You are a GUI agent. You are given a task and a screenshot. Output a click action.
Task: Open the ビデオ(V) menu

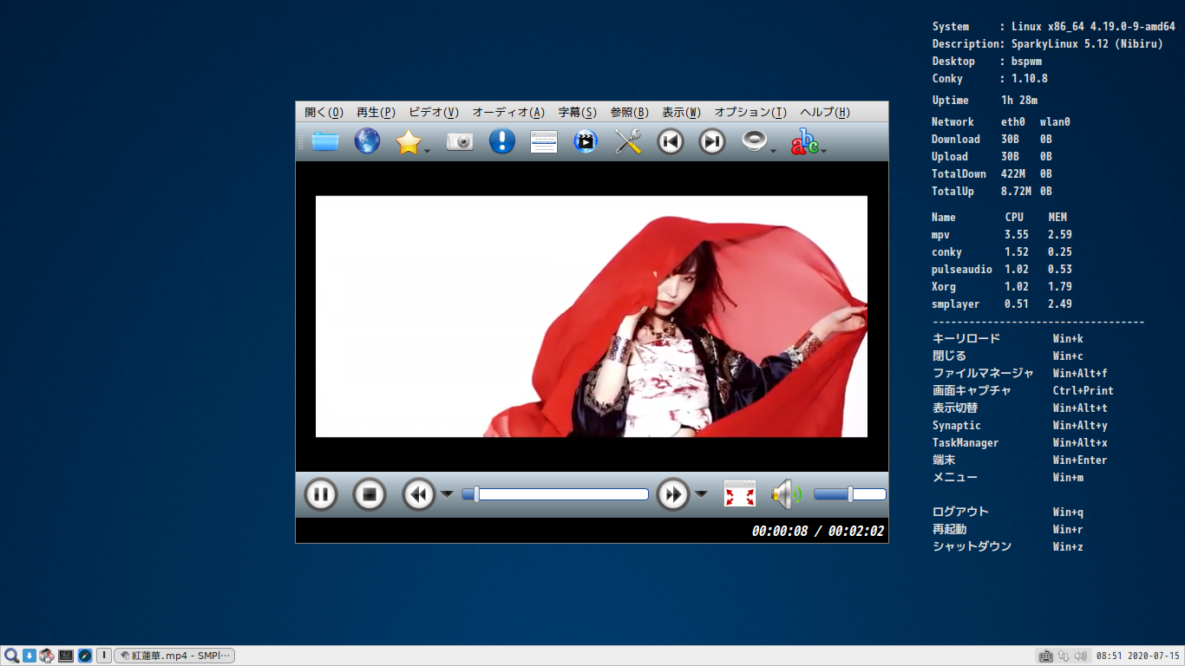tap(434, 112)
